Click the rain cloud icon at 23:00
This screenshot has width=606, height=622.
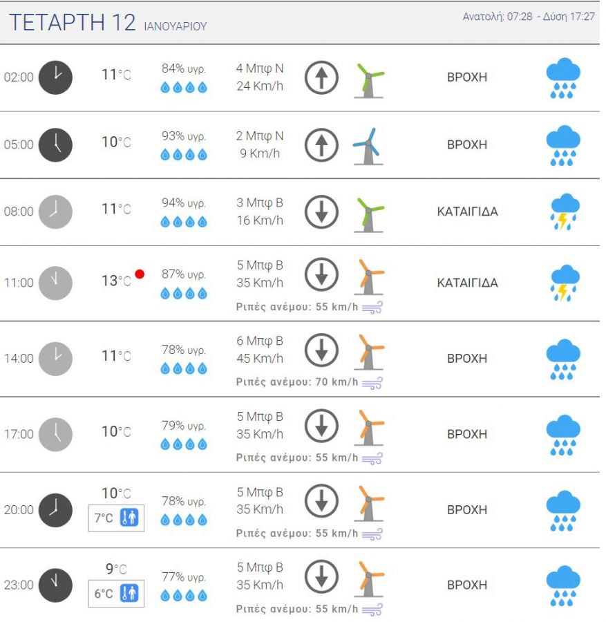coord(562,586)
